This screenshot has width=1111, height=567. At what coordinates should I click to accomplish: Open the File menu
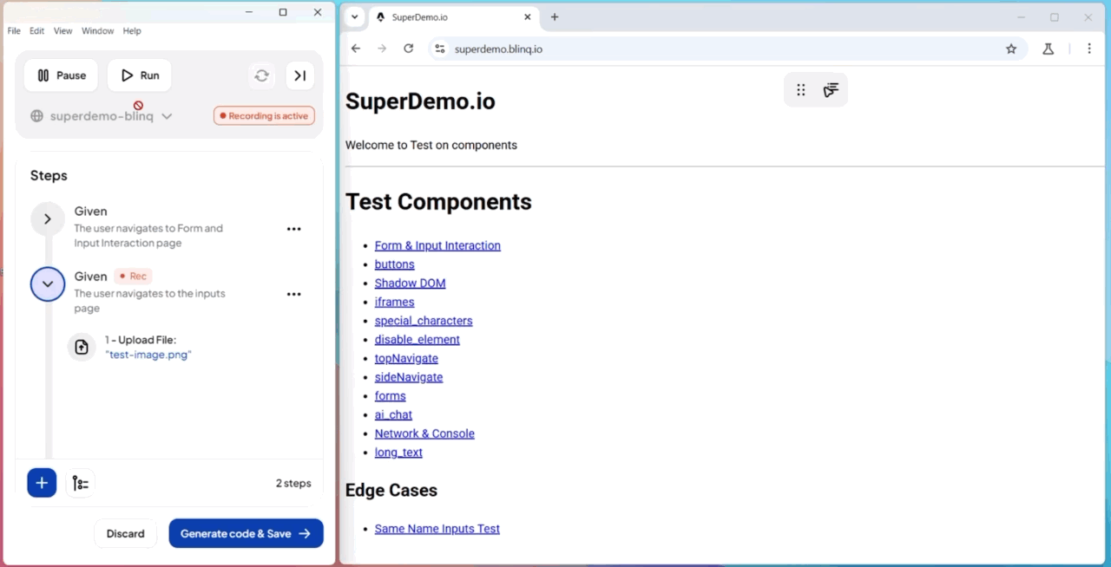click(x=14, y=31)
